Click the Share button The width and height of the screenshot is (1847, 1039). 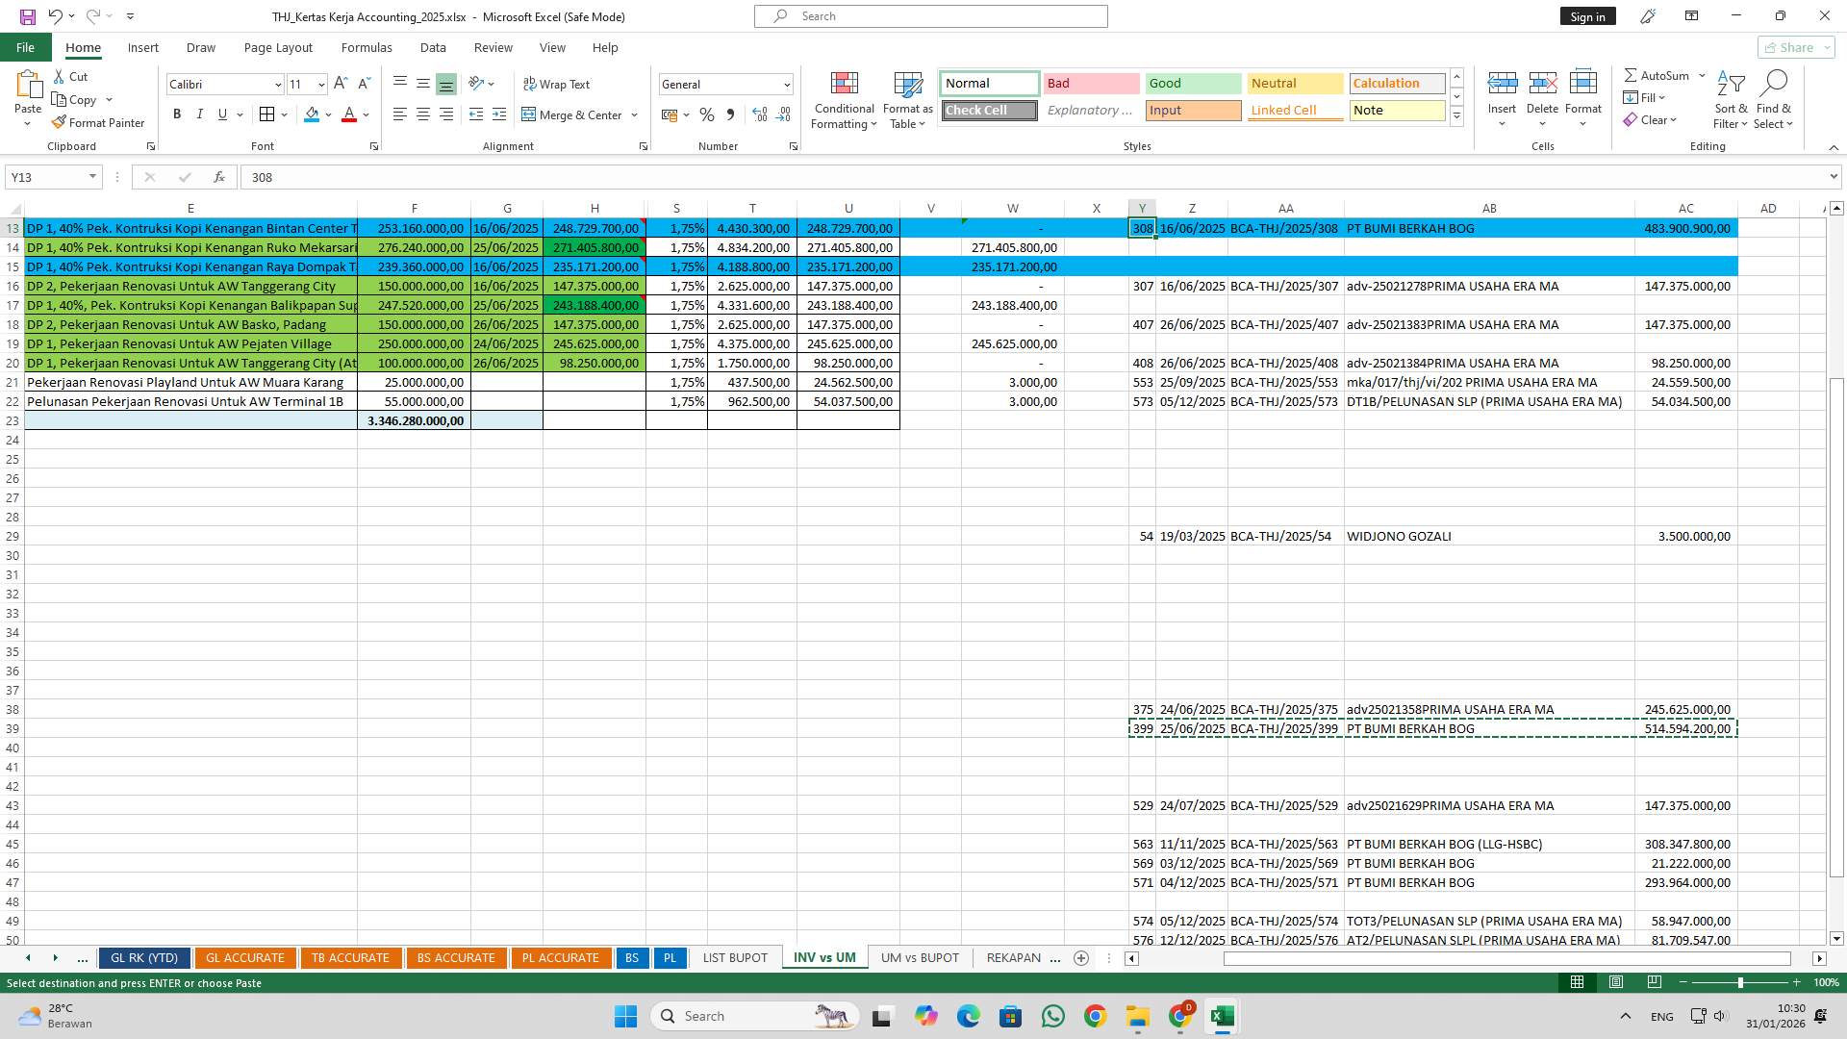1793,47
